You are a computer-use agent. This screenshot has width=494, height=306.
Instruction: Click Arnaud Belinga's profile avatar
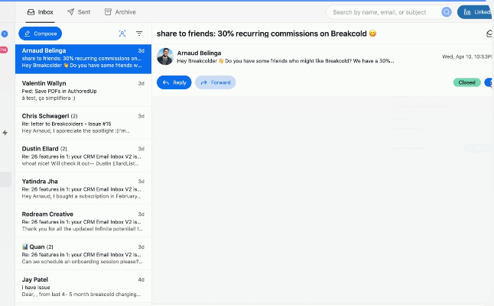click(165, 56)
